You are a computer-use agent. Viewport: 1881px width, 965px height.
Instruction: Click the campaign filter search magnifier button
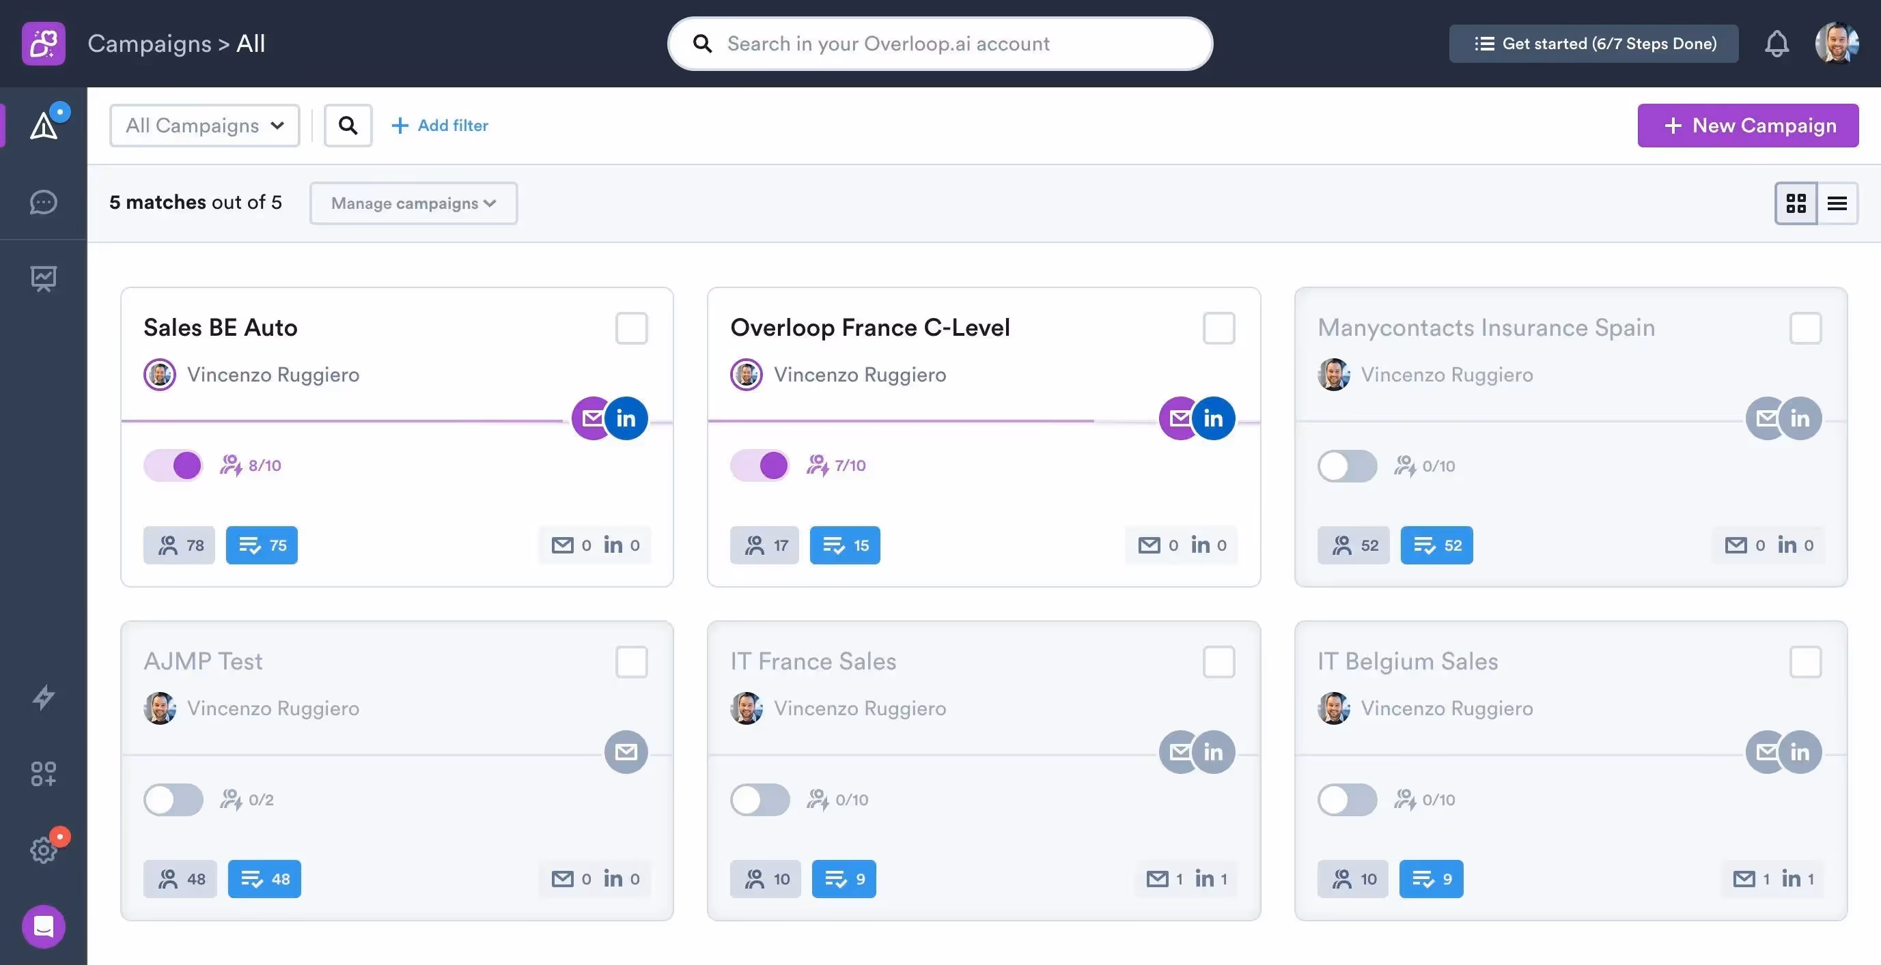pyautogui.click(x=348, y=126)
